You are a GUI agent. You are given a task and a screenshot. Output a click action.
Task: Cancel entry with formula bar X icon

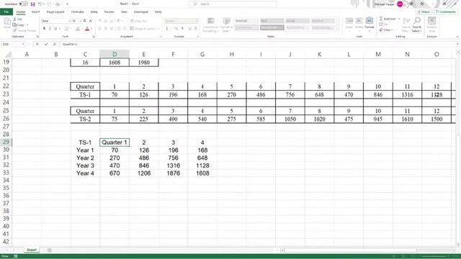point(37,44)
